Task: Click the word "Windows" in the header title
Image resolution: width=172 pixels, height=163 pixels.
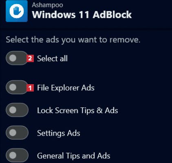Action: click(x=54, y=15)
